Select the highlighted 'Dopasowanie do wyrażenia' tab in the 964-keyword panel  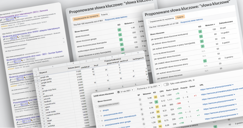coord(86,17)
